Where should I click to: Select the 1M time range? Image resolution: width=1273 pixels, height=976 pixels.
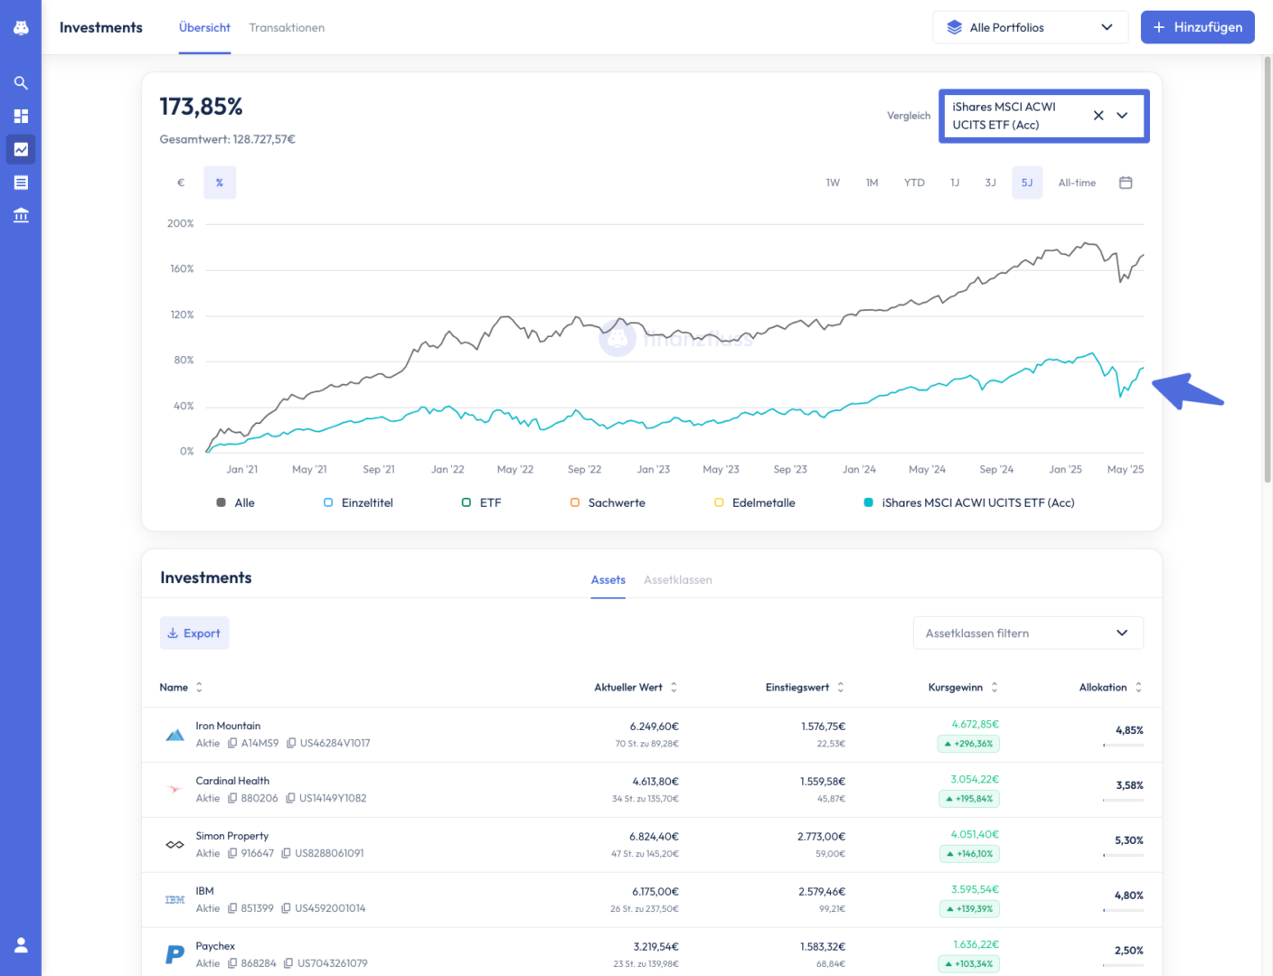872,183
